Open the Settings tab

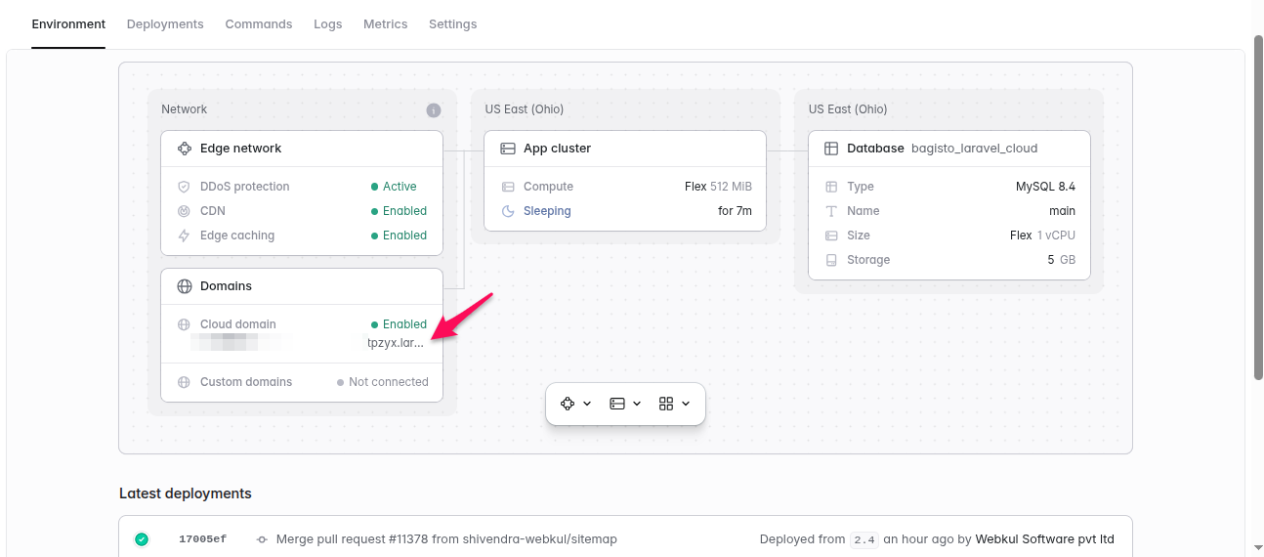453,24
